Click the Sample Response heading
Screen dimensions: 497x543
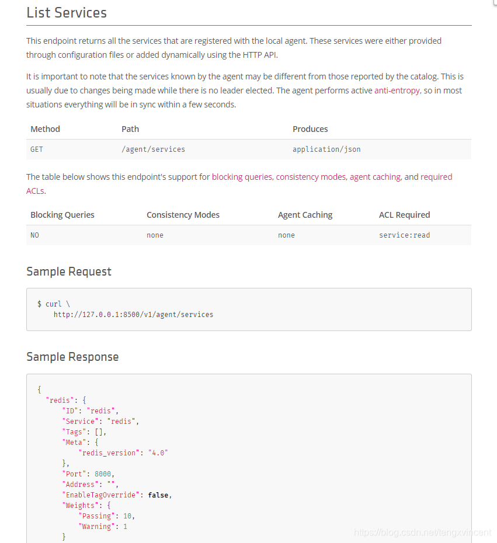(x=72, y=357)
